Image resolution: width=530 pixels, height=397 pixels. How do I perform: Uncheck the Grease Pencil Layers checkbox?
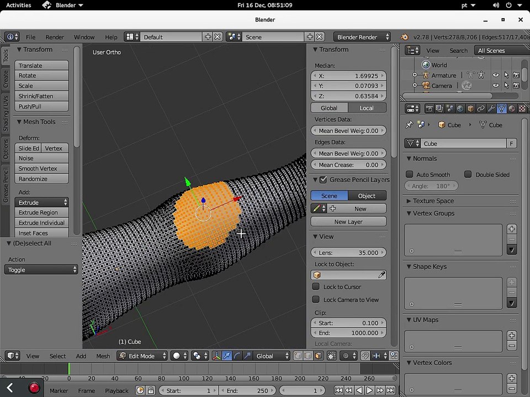(323, 180)
